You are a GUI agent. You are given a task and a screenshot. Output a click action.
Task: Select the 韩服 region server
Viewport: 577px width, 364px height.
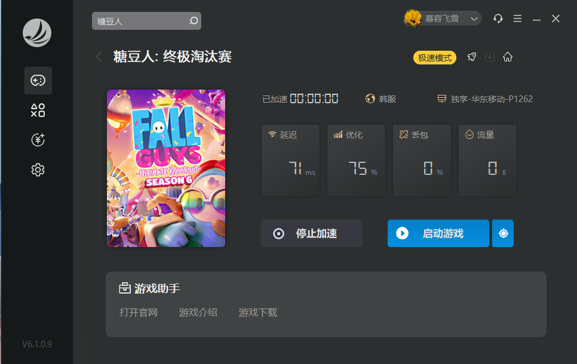tap(387, 99)
